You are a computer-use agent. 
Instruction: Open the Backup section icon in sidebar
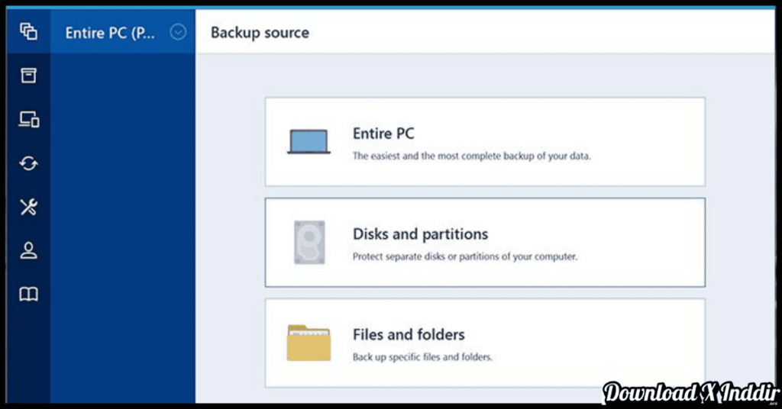click(28, 32)
